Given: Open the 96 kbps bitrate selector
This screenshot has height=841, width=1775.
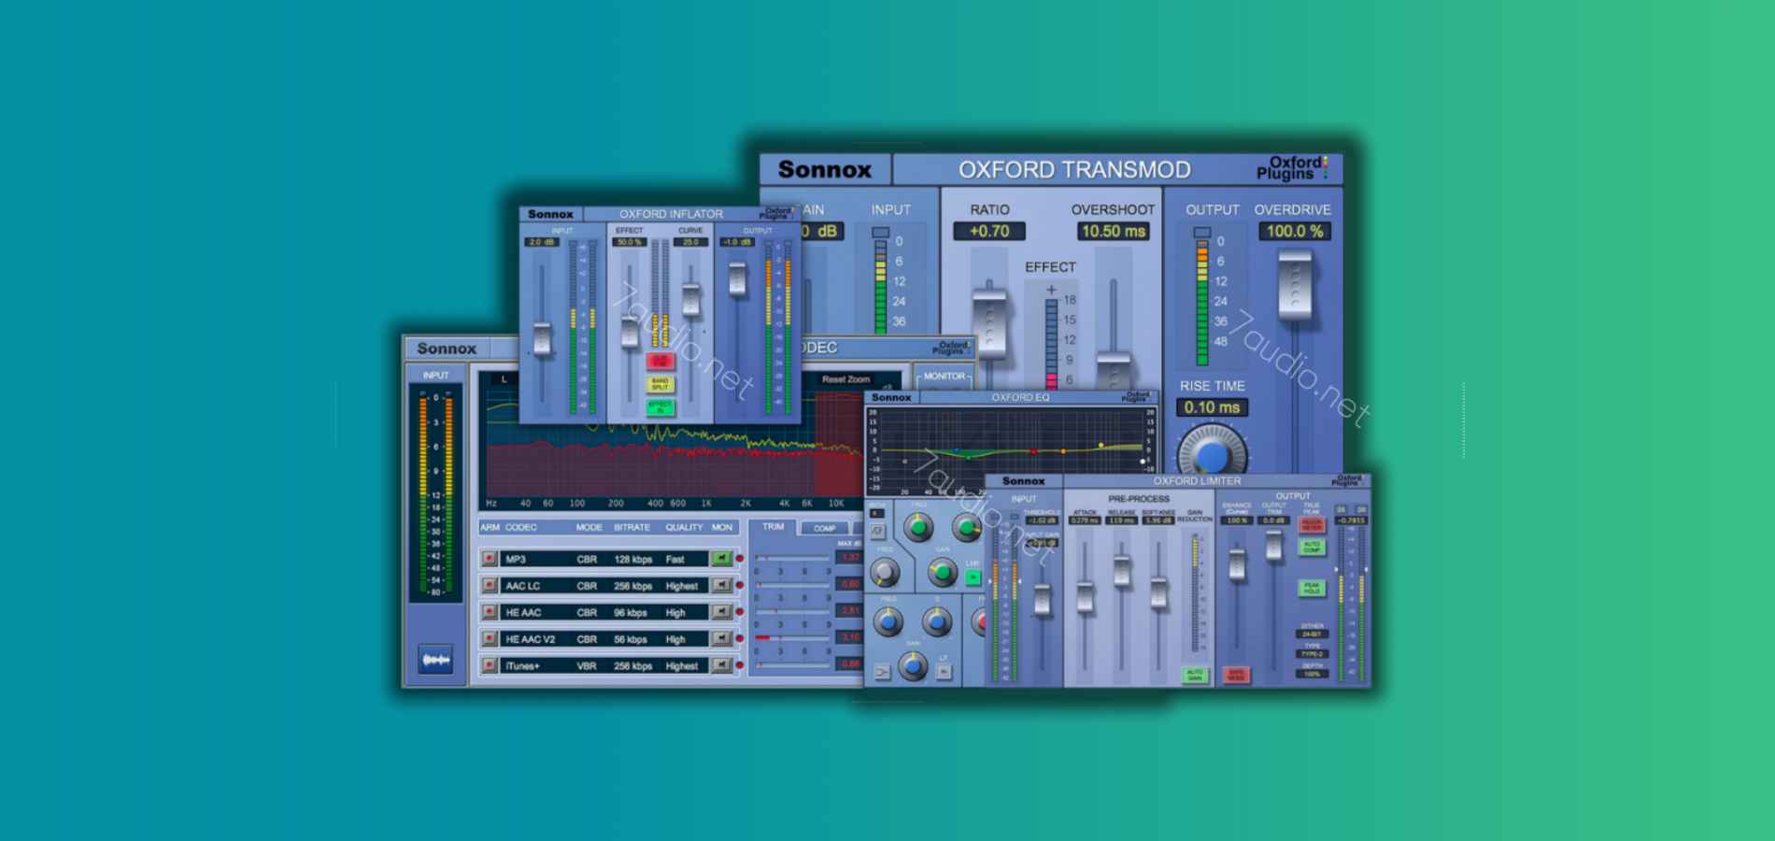Looking at the screenshot, I should [x=631, y=612].
